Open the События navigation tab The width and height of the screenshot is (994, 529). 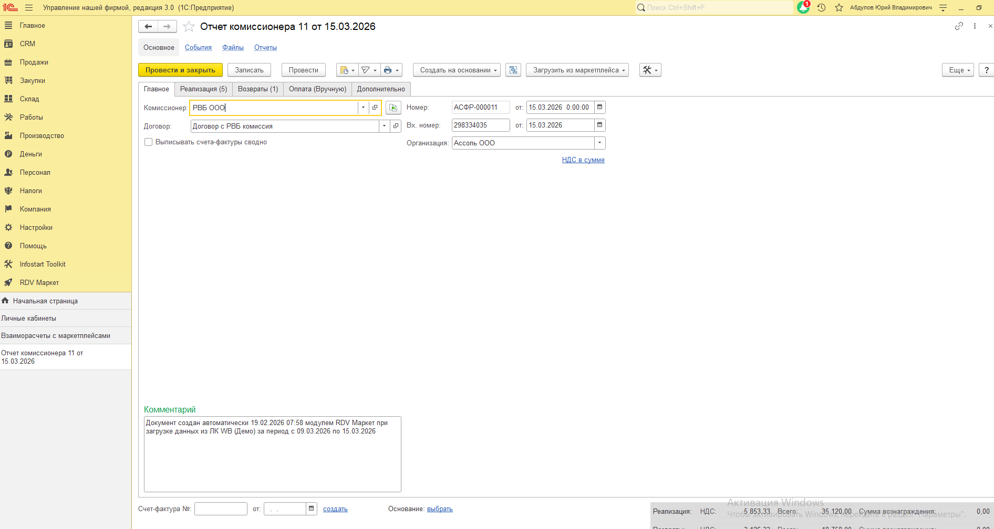[x=198, y=48]
